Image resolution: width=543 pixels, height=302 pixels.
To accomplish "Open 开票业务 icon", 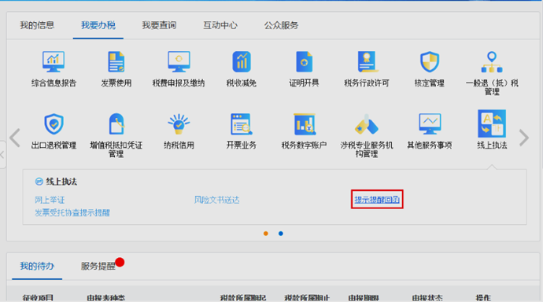I will [242, 123].
